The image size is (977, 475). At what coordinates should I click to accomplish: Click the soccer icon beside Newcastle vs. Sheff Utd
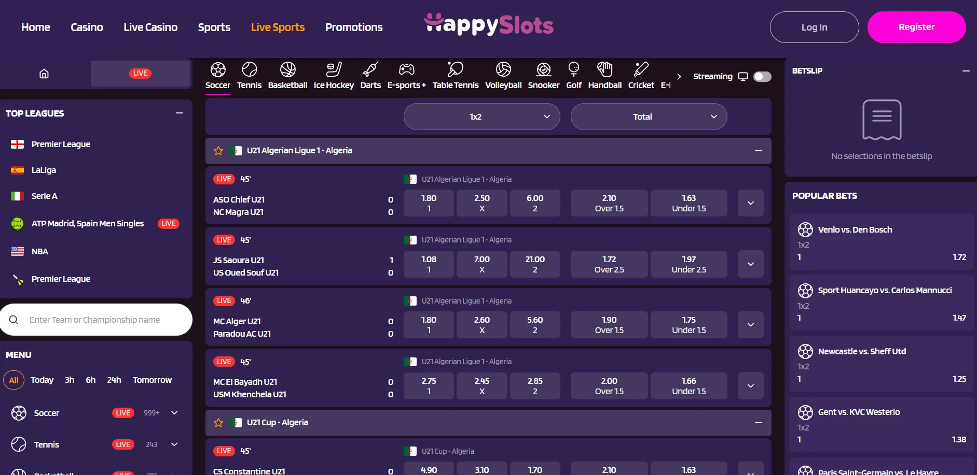805,351
